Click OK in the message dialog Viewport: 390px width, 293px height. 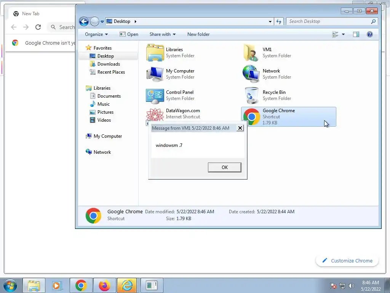click(224, 167)
